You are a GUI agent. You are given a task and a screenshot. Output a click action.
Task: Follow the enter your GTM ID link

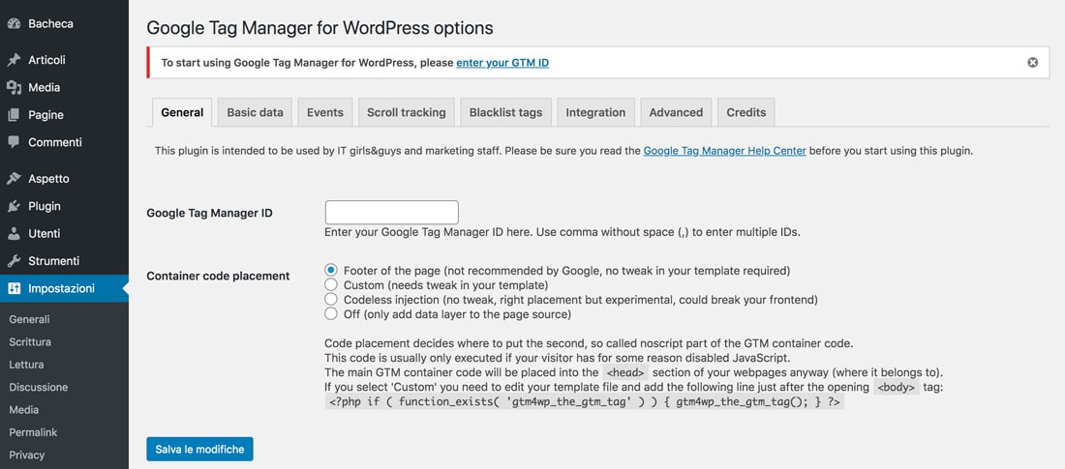(502, 63)
